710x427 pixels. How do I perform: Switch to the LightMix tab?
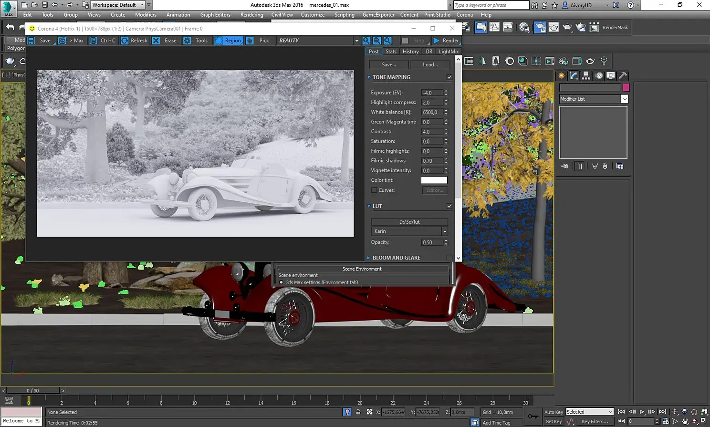point(448,52)
